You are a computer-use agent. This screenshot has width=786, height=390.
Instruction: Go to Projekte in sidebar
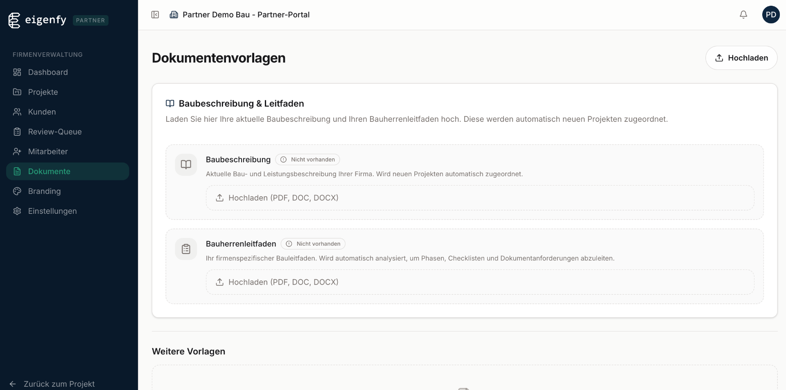(43, 92)
